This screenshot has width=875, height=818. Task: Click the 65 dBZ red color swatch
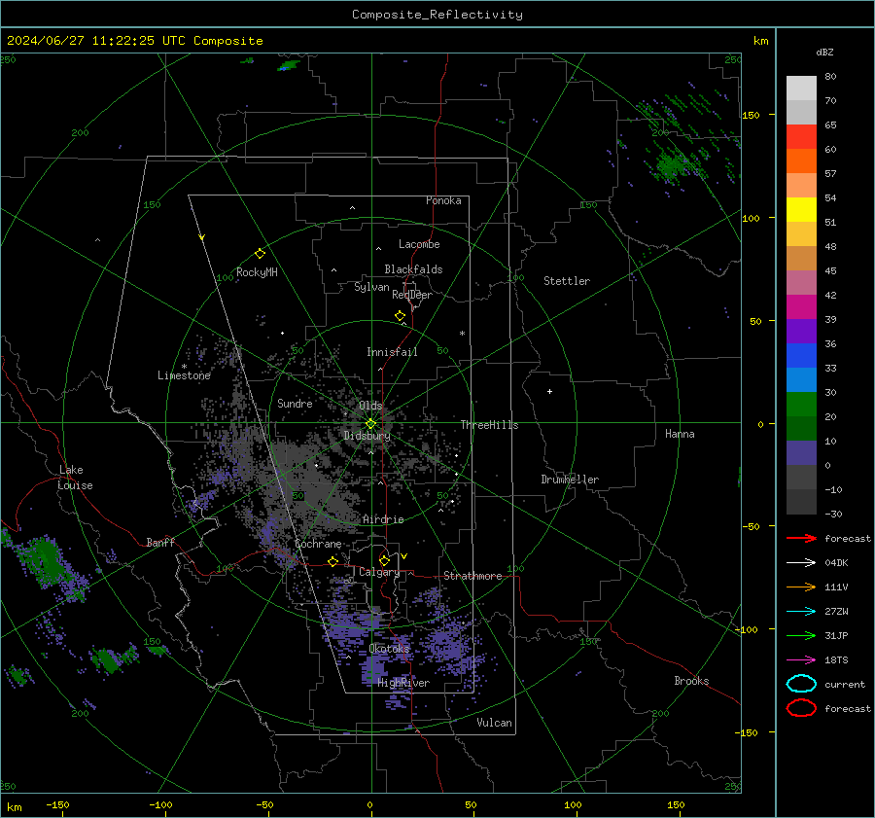tap(801, 137)
